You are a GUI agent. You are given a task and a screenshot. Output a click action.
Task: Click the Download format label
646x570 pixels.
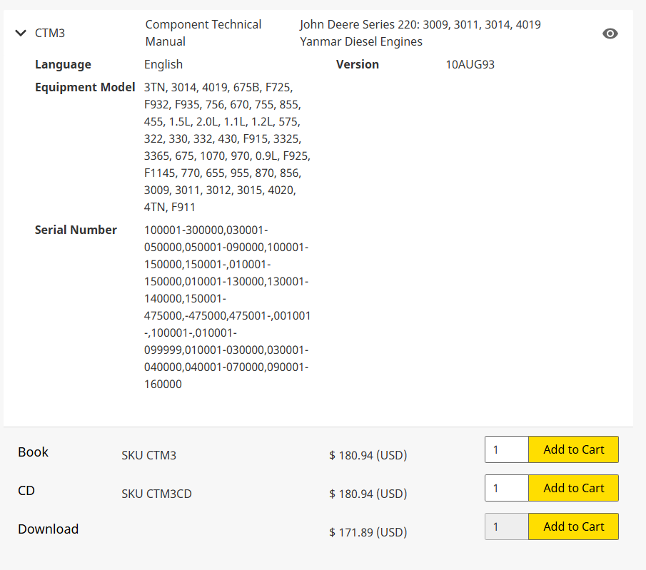coord(48,529)
